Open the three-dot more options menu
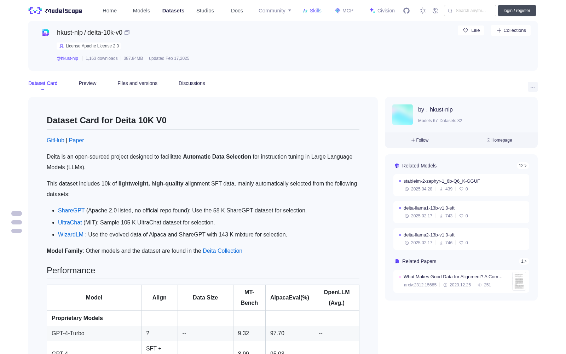Viewport: 566px width, 354px height. pyautogui.click(x=533, y=87)
